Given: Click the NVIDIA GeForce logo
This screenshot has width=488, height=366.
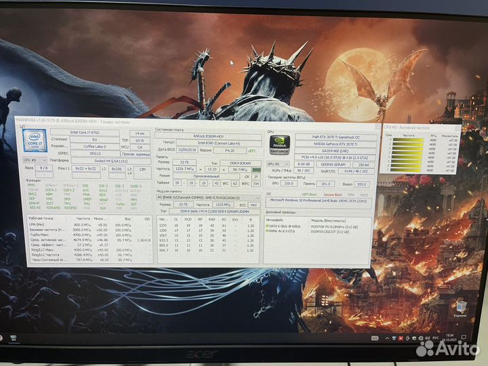Looking at the screenshot, I should (x=279, y=145).
